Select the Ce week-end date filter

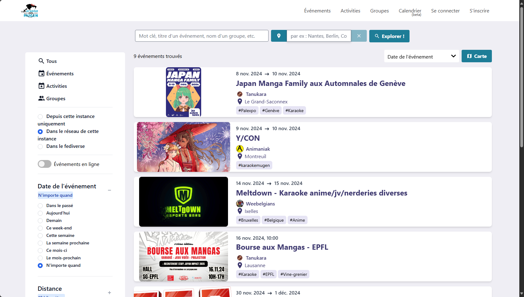tap(40, 228)
